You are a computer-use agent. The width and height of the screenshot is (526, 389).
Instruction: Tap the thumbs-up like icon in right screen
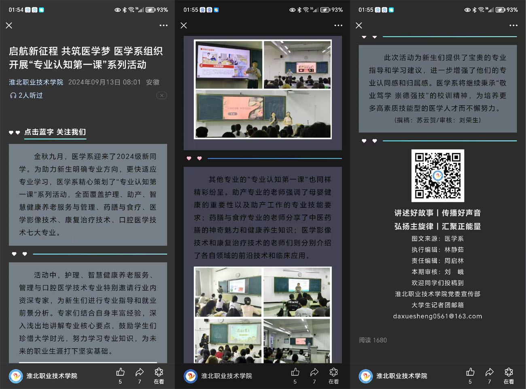[470, 372]
